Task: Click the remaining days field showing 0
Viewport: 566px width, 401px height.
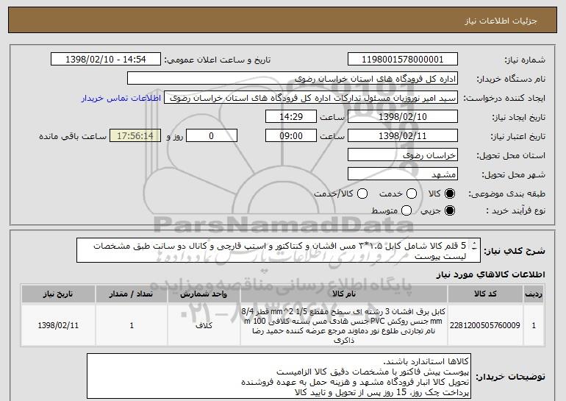Action: pos(212,136)
